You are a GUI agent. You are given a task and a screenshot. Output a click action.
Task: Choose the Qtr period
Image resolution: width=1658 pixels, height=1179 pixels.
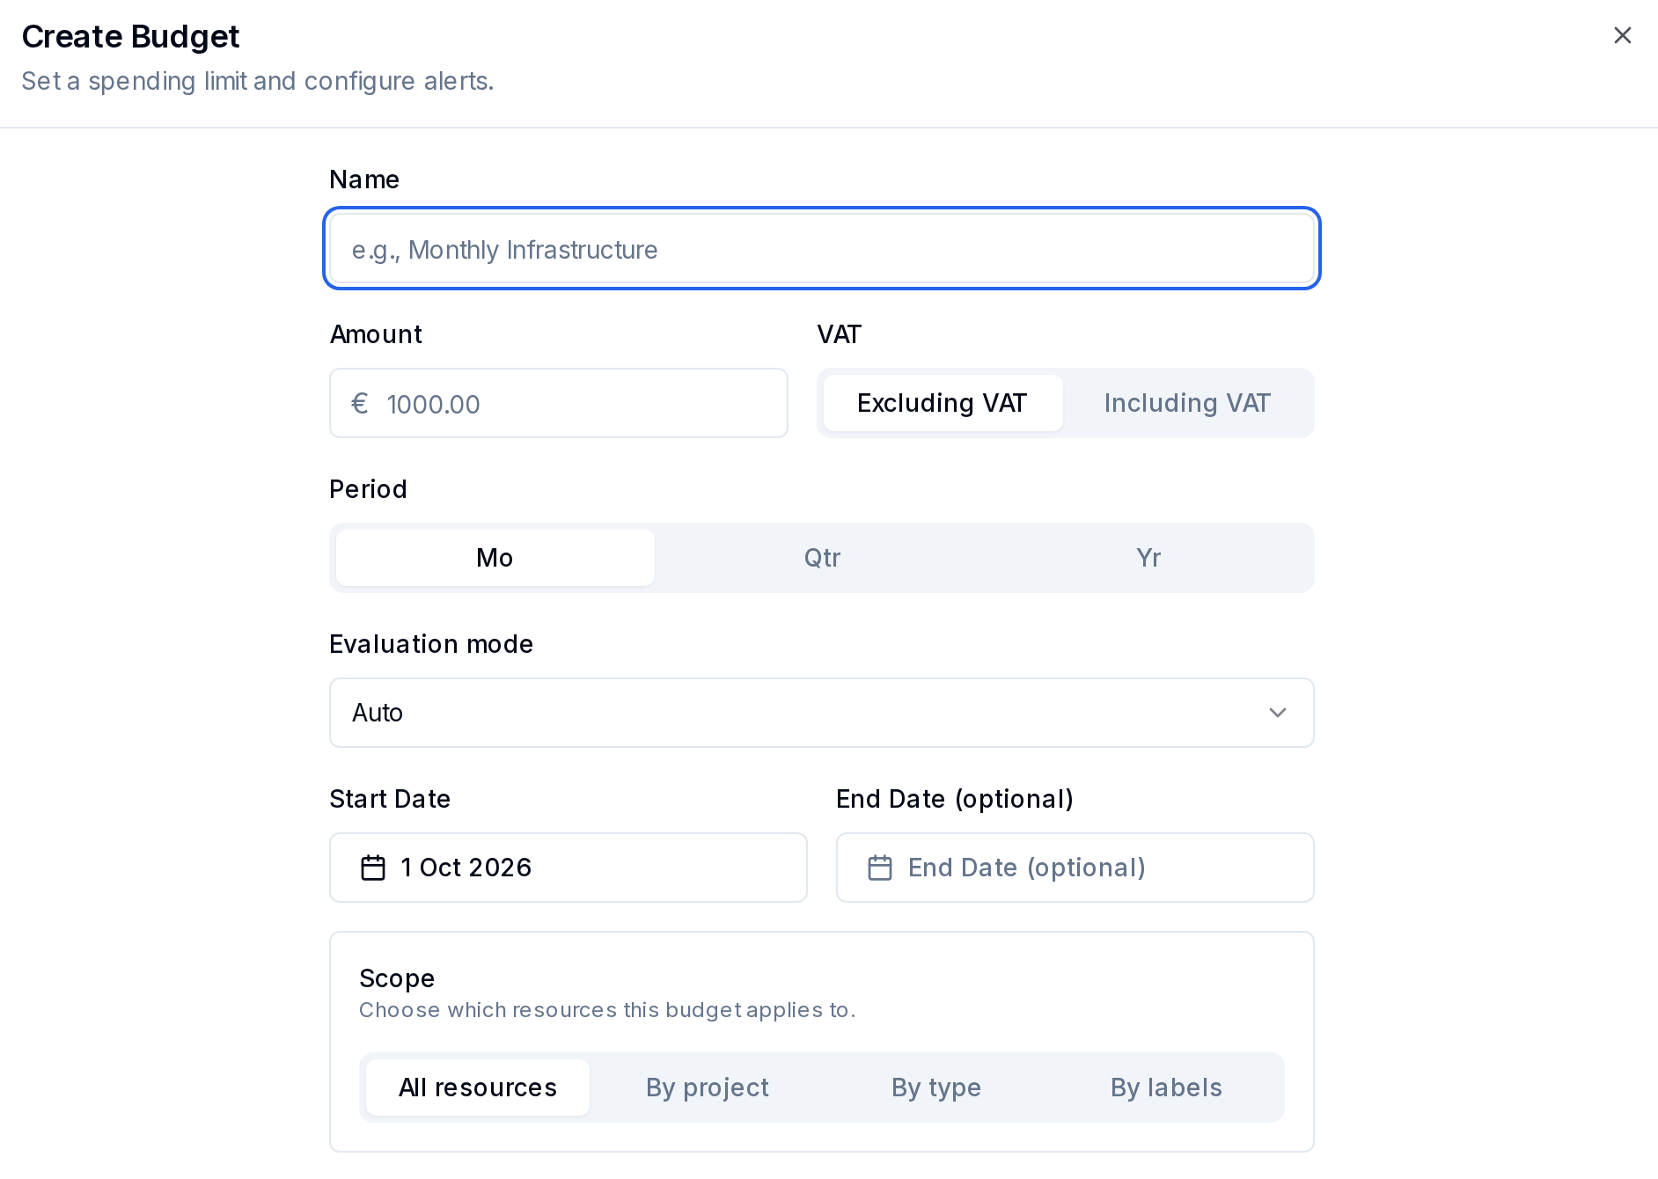point(822,558)
